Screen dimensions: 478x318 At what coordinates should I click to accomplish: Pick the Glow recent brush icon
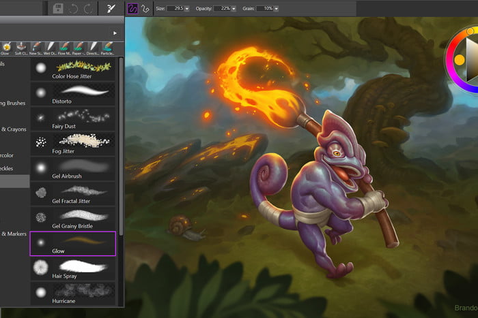click(7, 46)
